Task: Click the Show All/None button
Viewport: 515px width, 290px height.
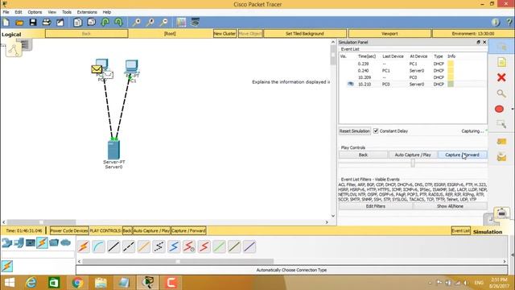Action: 450,206
